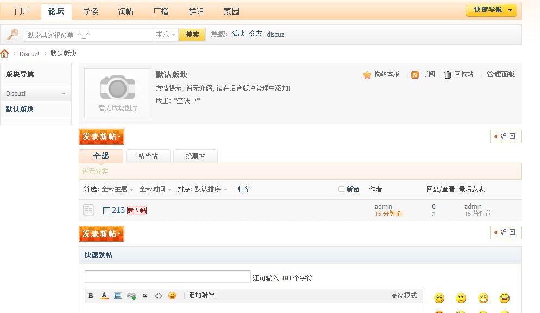The image size is (540, 313).
Task: Switch to the 门户 nav tab
Action: (x=22, y=11)
